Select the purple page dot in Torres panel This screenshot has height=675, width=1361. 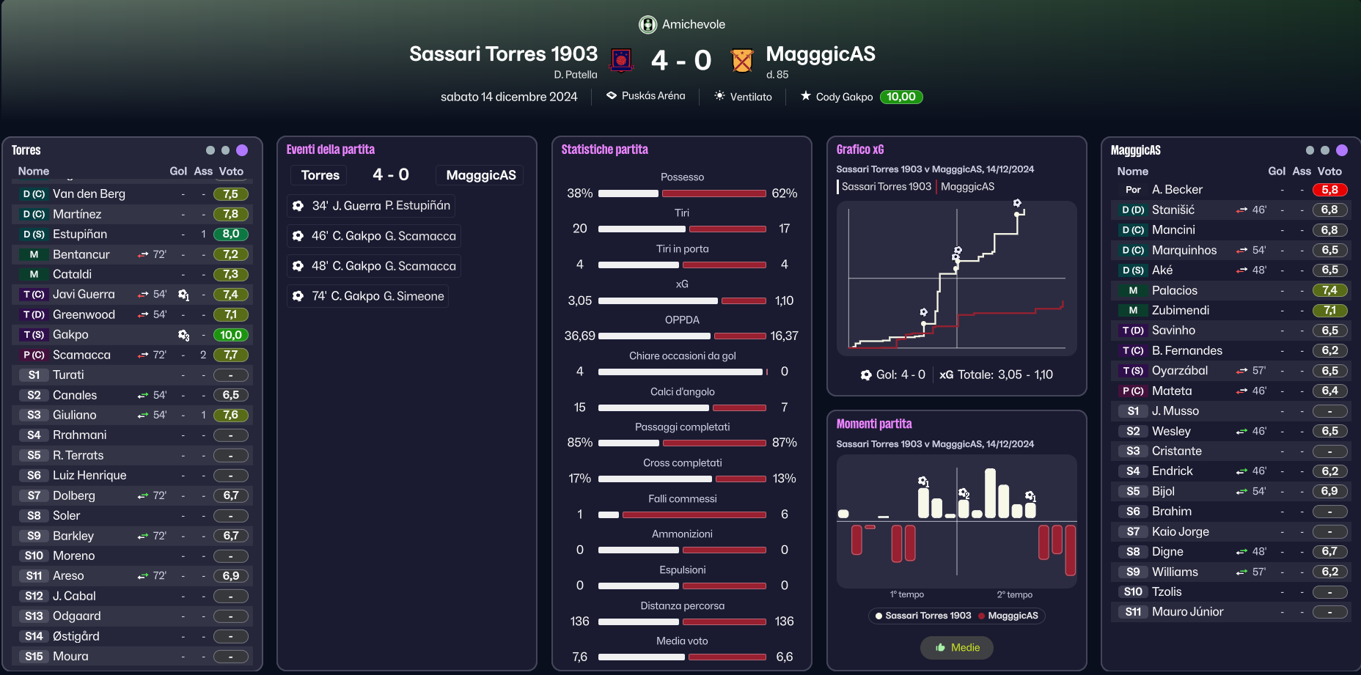[x=242, y=150]
